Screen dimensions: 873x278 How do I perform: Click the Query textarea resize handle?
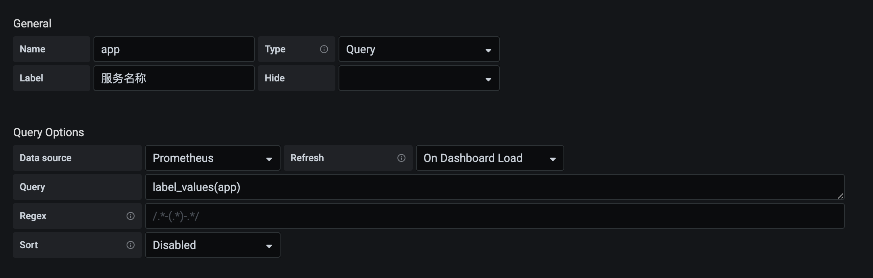[840, 196]
